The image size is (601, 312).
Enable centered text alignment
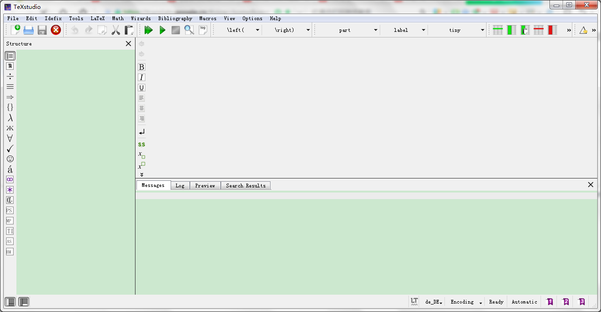click(x=142, y=108)
